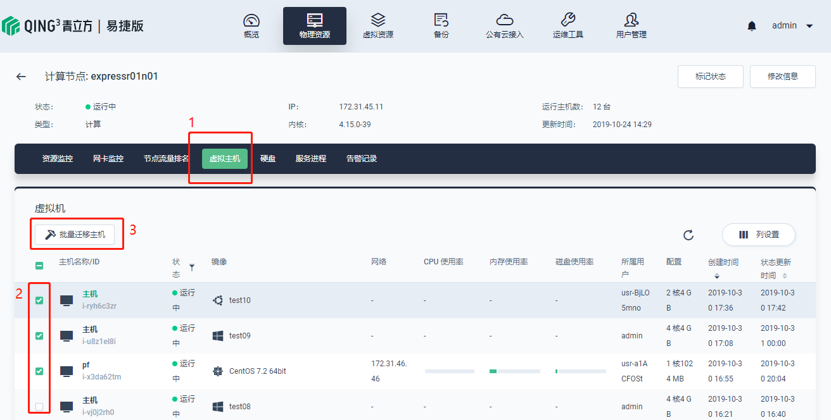Click the memory usage bar for pf host
Screen dimensions: 831x420
click(x=514, y=371)
